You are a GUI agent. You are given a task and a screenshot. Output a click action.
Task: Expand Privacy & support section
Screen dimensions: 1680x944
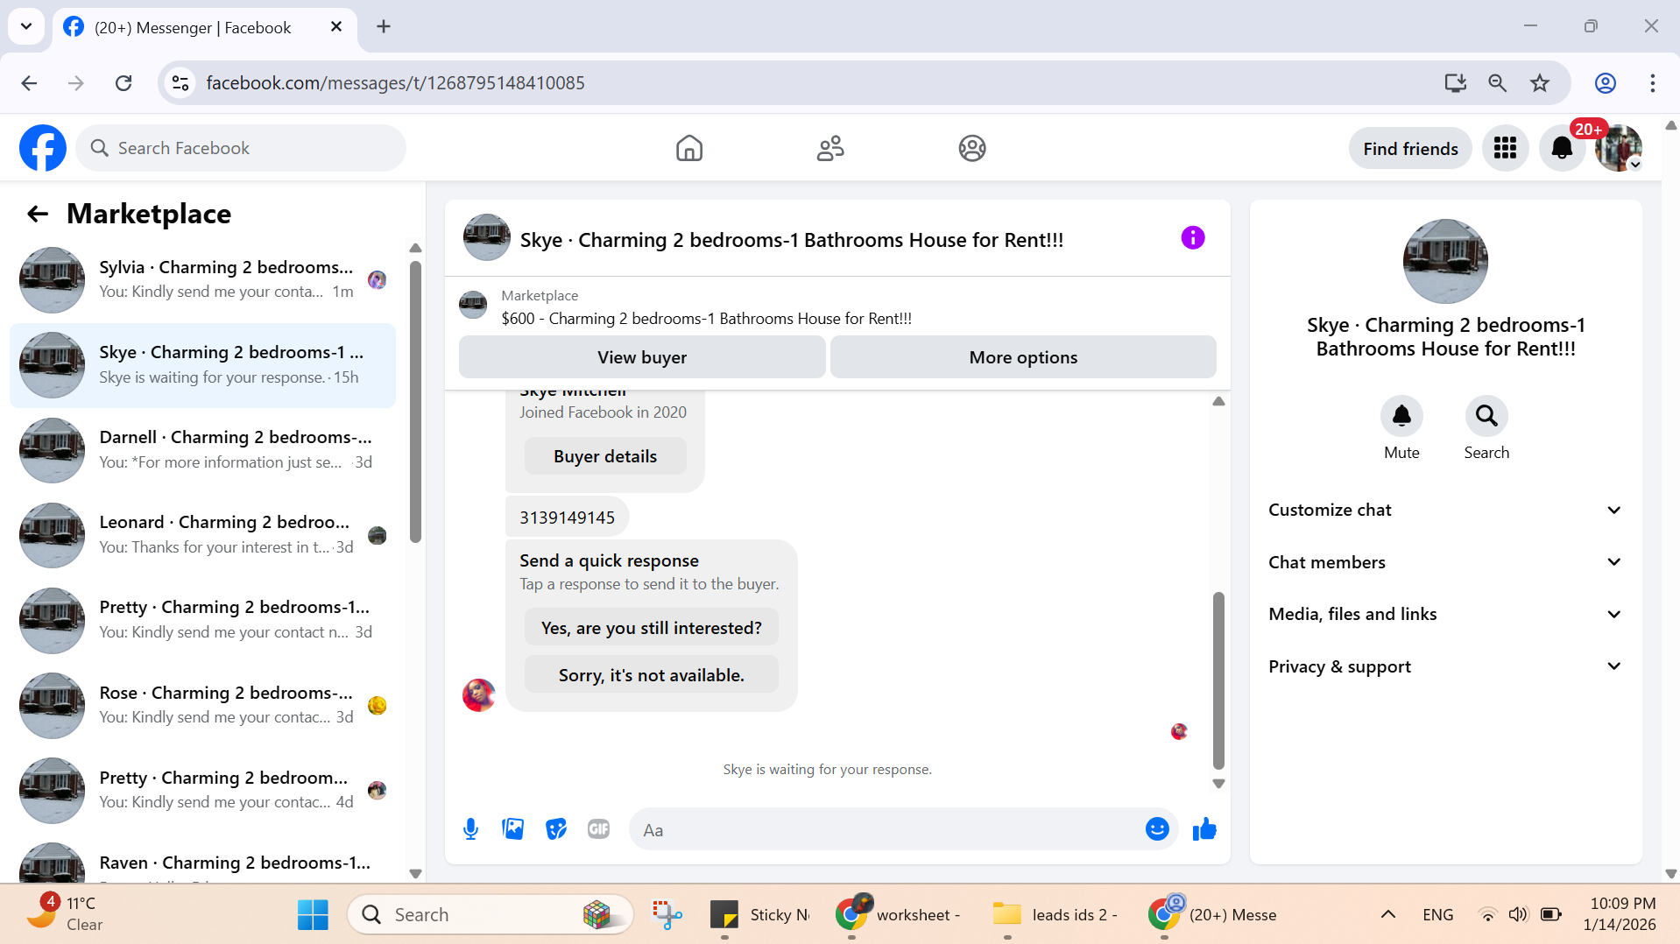[x=1445, y=666]
